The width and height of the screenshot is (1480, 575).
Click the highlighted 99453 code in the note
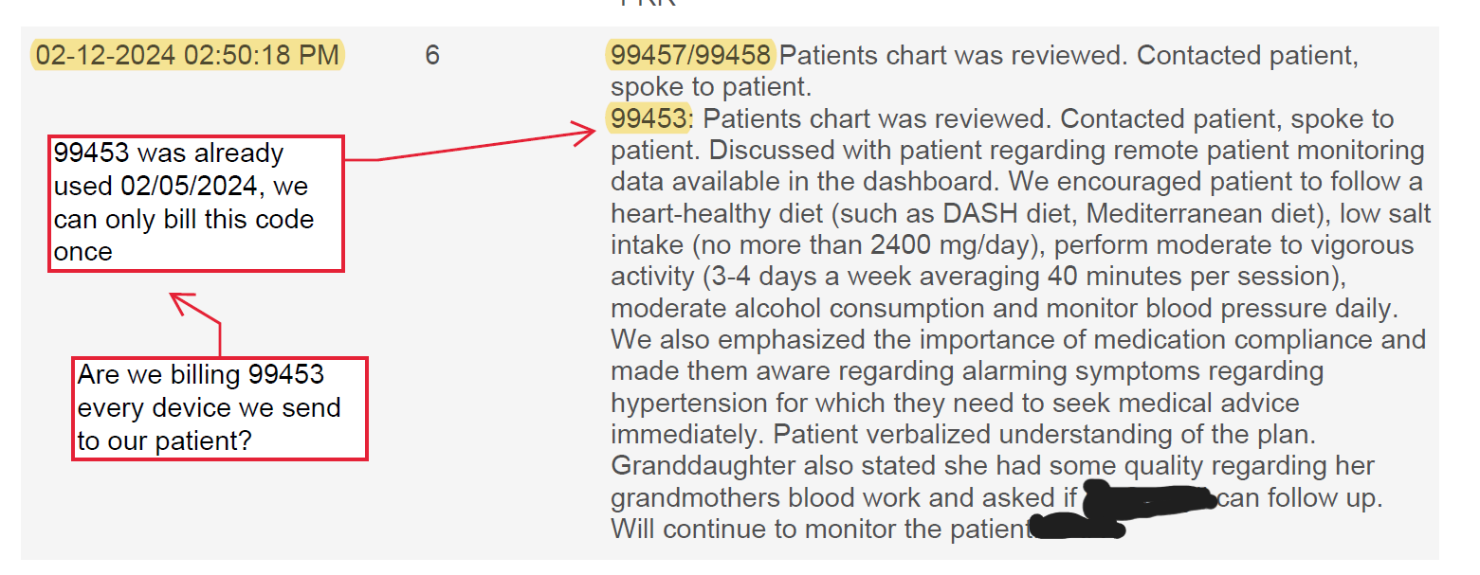tap(649, 119)
